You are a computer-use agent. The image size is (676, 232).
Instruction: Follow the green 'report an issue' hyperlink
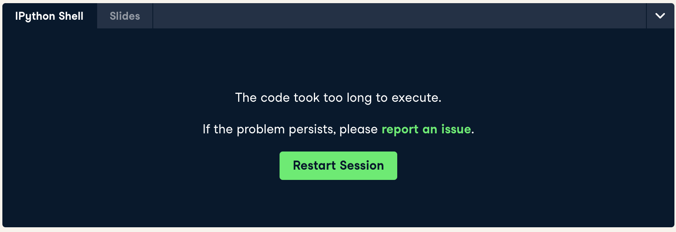point(426,129)
